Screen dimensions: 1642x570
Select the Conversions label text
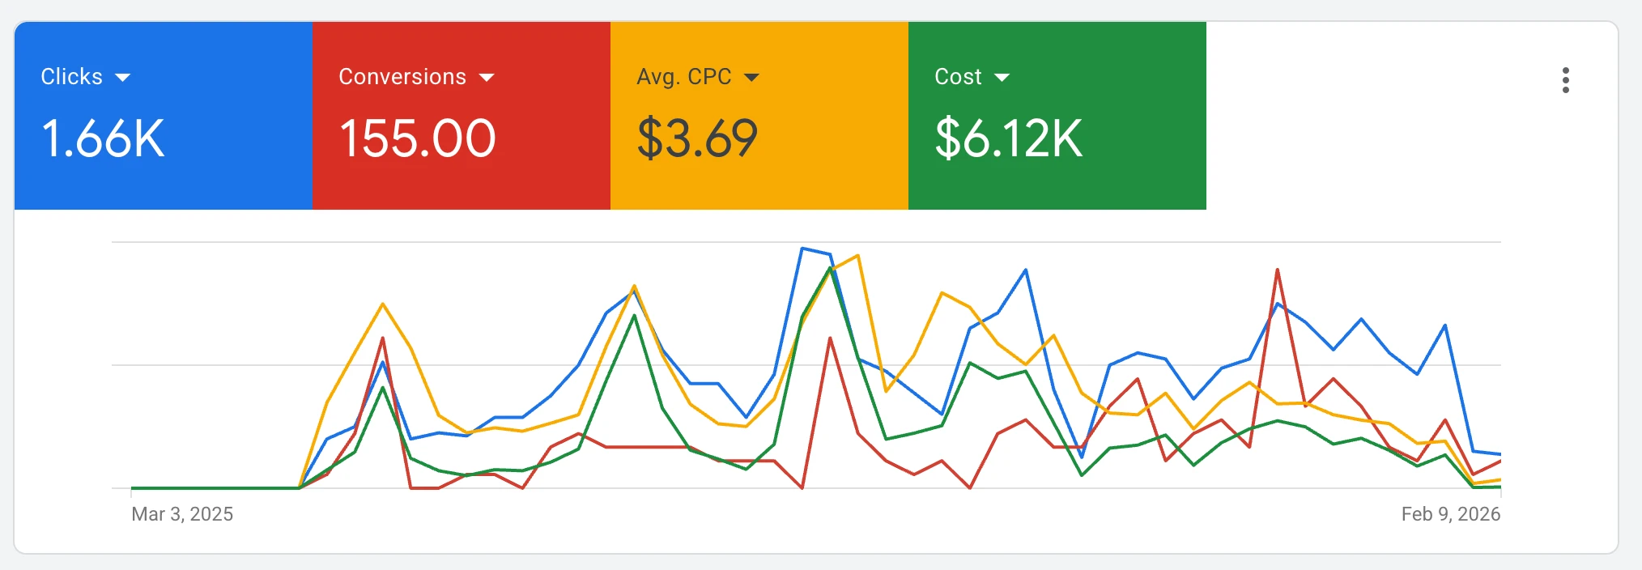pos(402,77)
